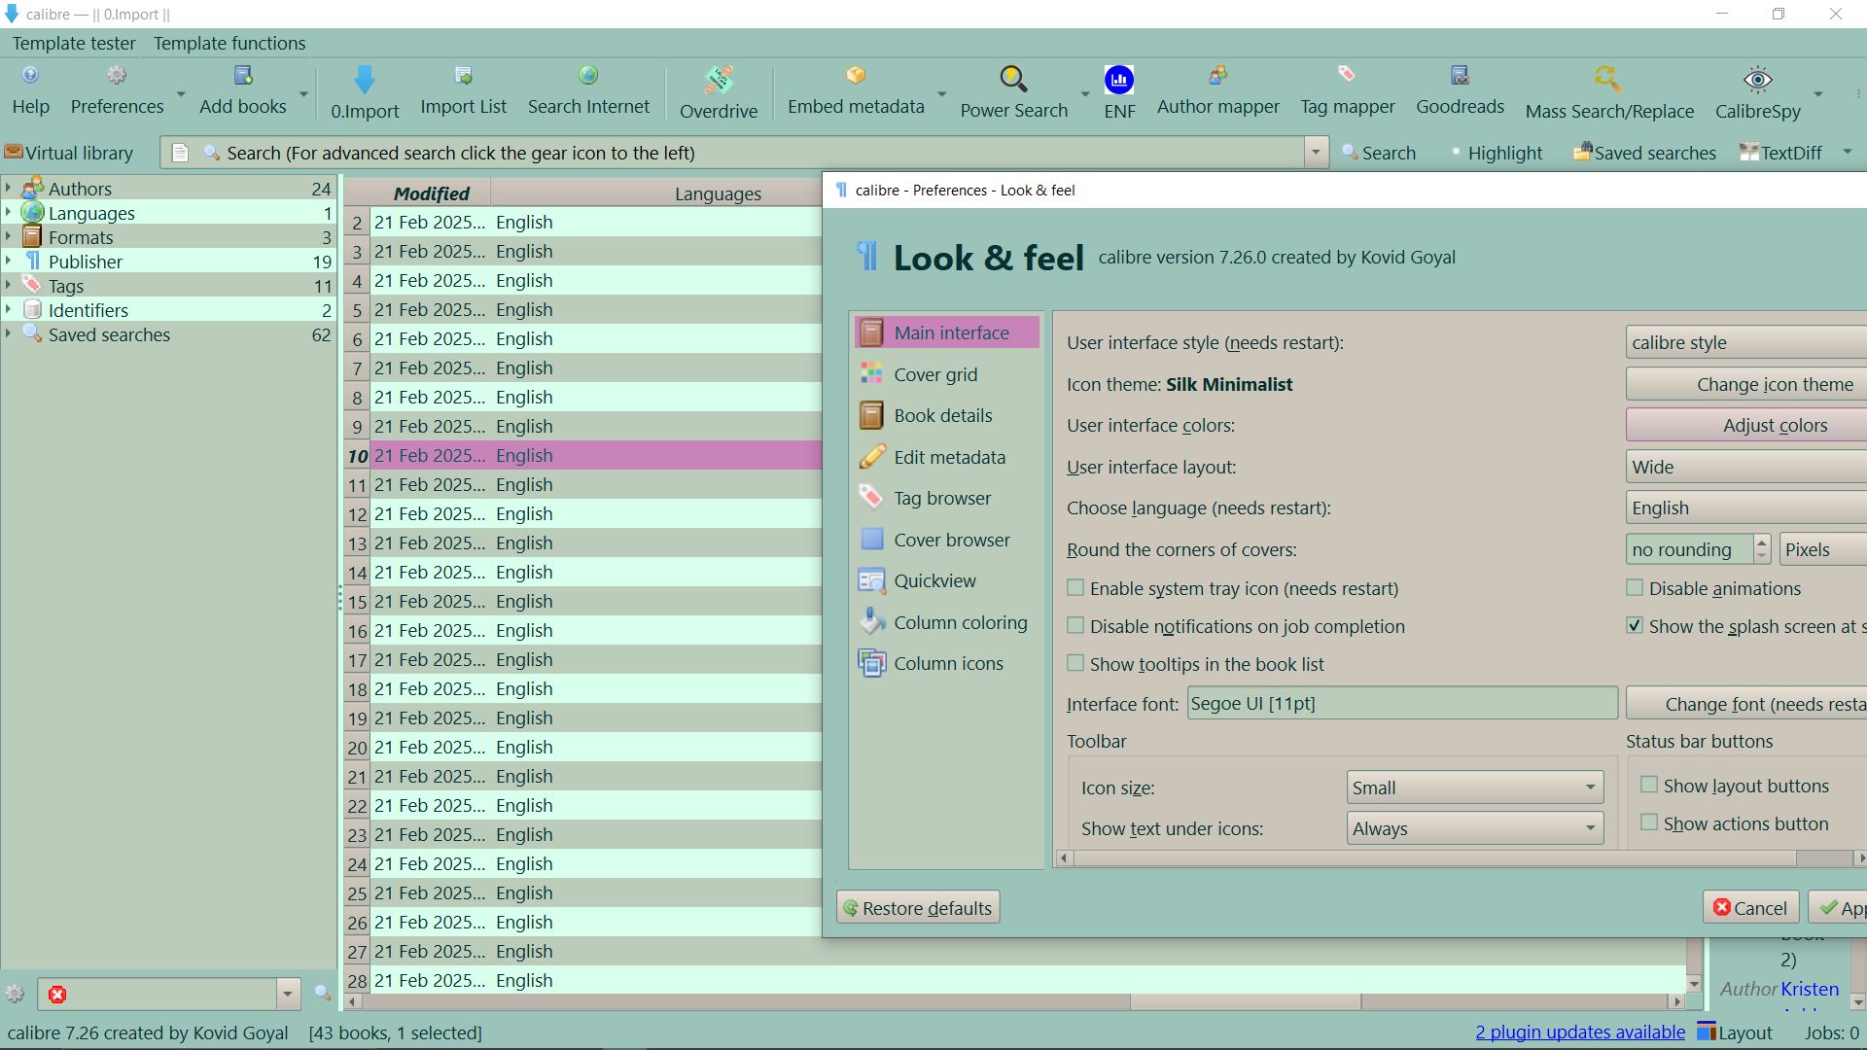Open Preferences from the toolbar

(117, 91)
